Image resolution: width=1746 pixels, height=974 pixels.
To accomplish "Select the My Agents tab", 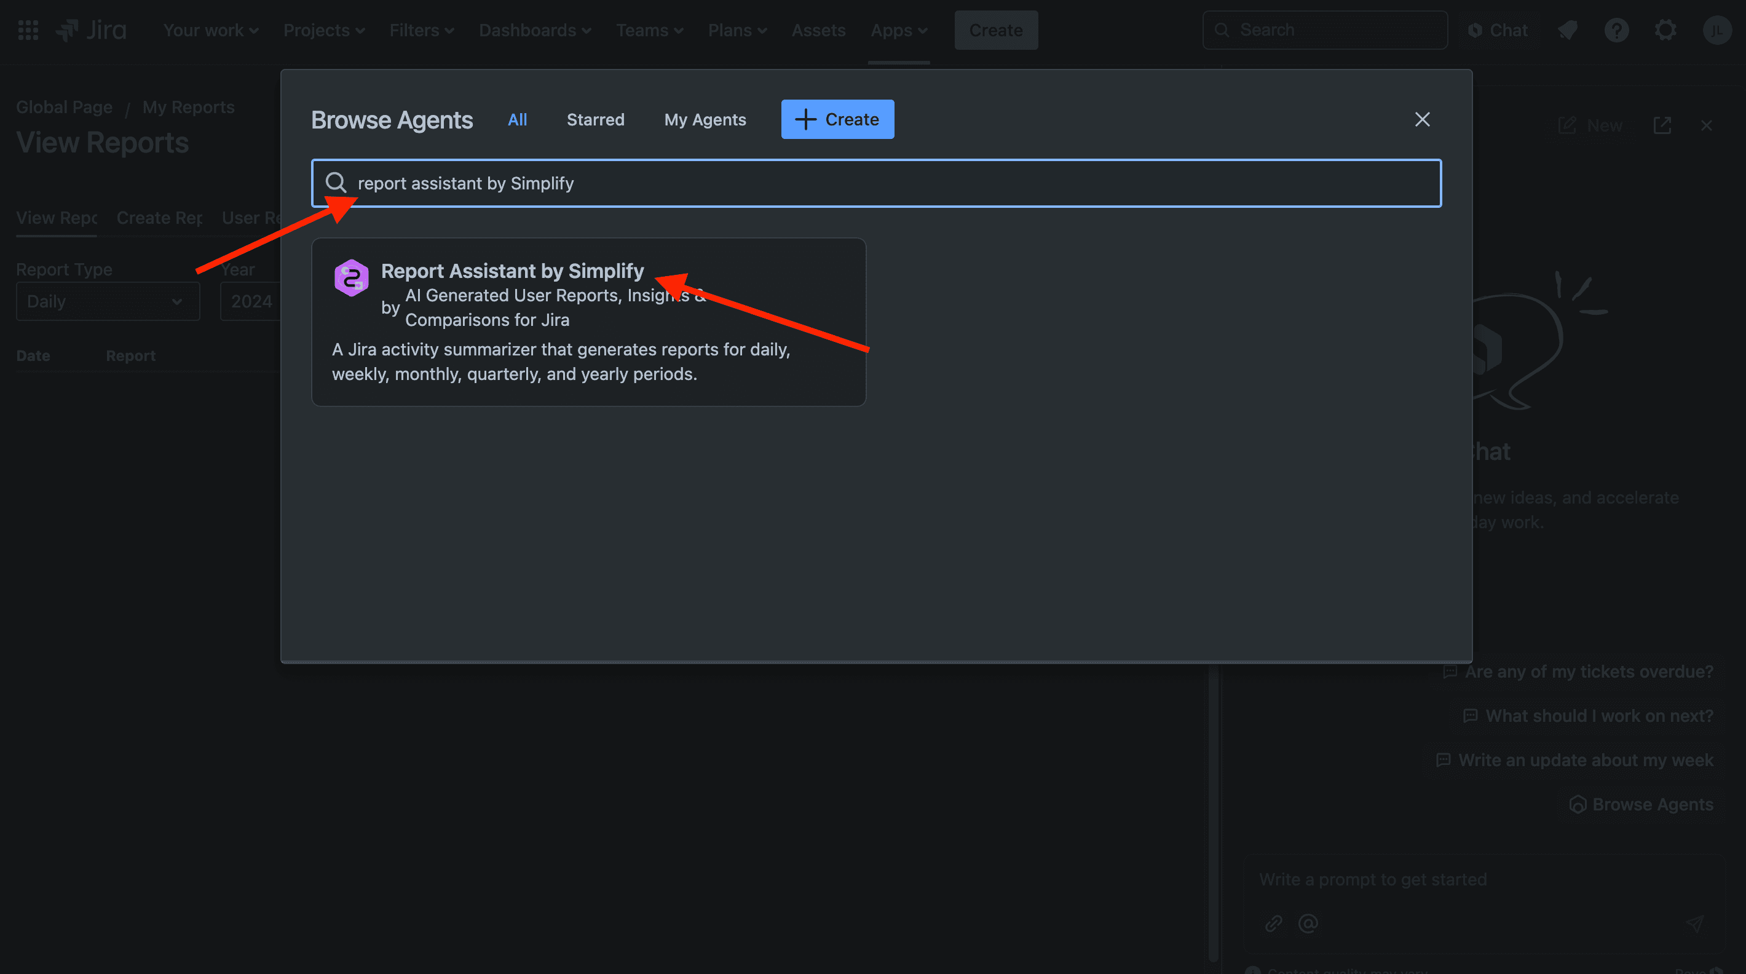I will (x=705, y=119).
